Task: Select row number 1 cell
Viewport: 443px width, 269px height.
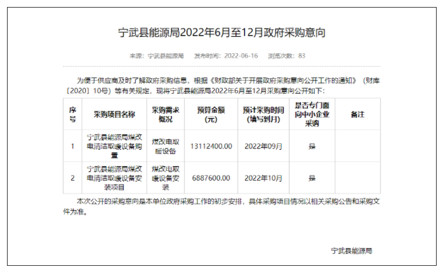Action: pos(72,147)
